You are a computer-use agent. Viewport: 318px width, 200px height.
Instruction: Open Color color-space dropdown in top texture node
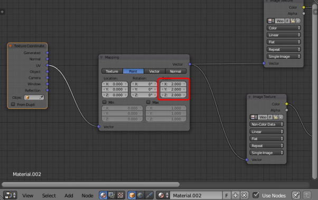(284, 28)
